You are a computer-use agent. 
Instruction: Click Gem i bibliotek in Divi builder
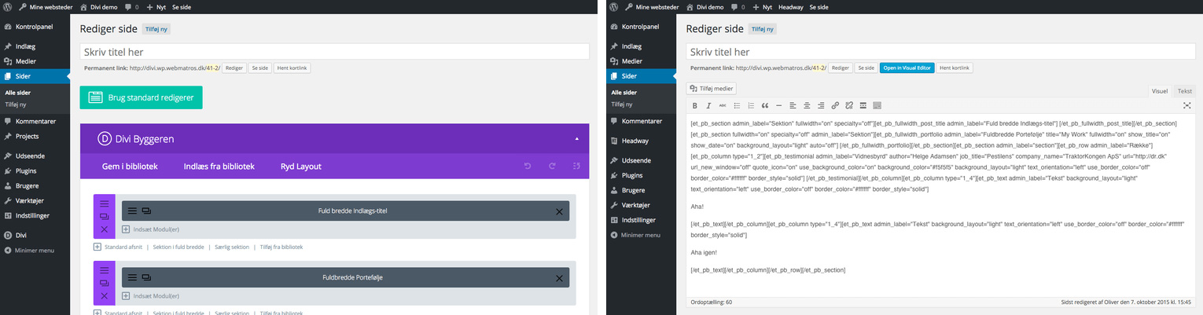coord(130,167)
